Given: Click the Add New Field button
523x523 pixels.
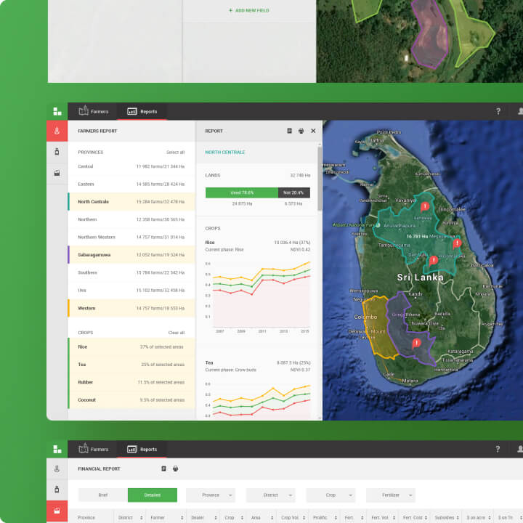Looking at the screenshot, I should [248, 11].
